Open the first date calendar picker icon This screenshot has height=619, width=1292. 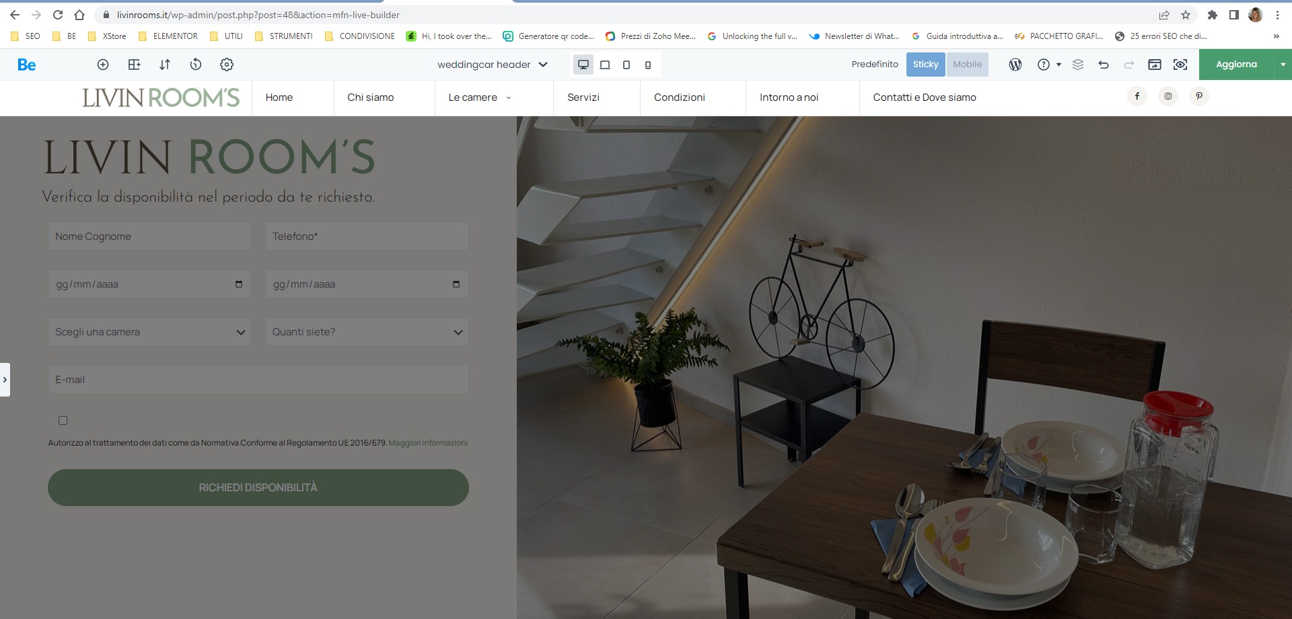coord(239,284)
